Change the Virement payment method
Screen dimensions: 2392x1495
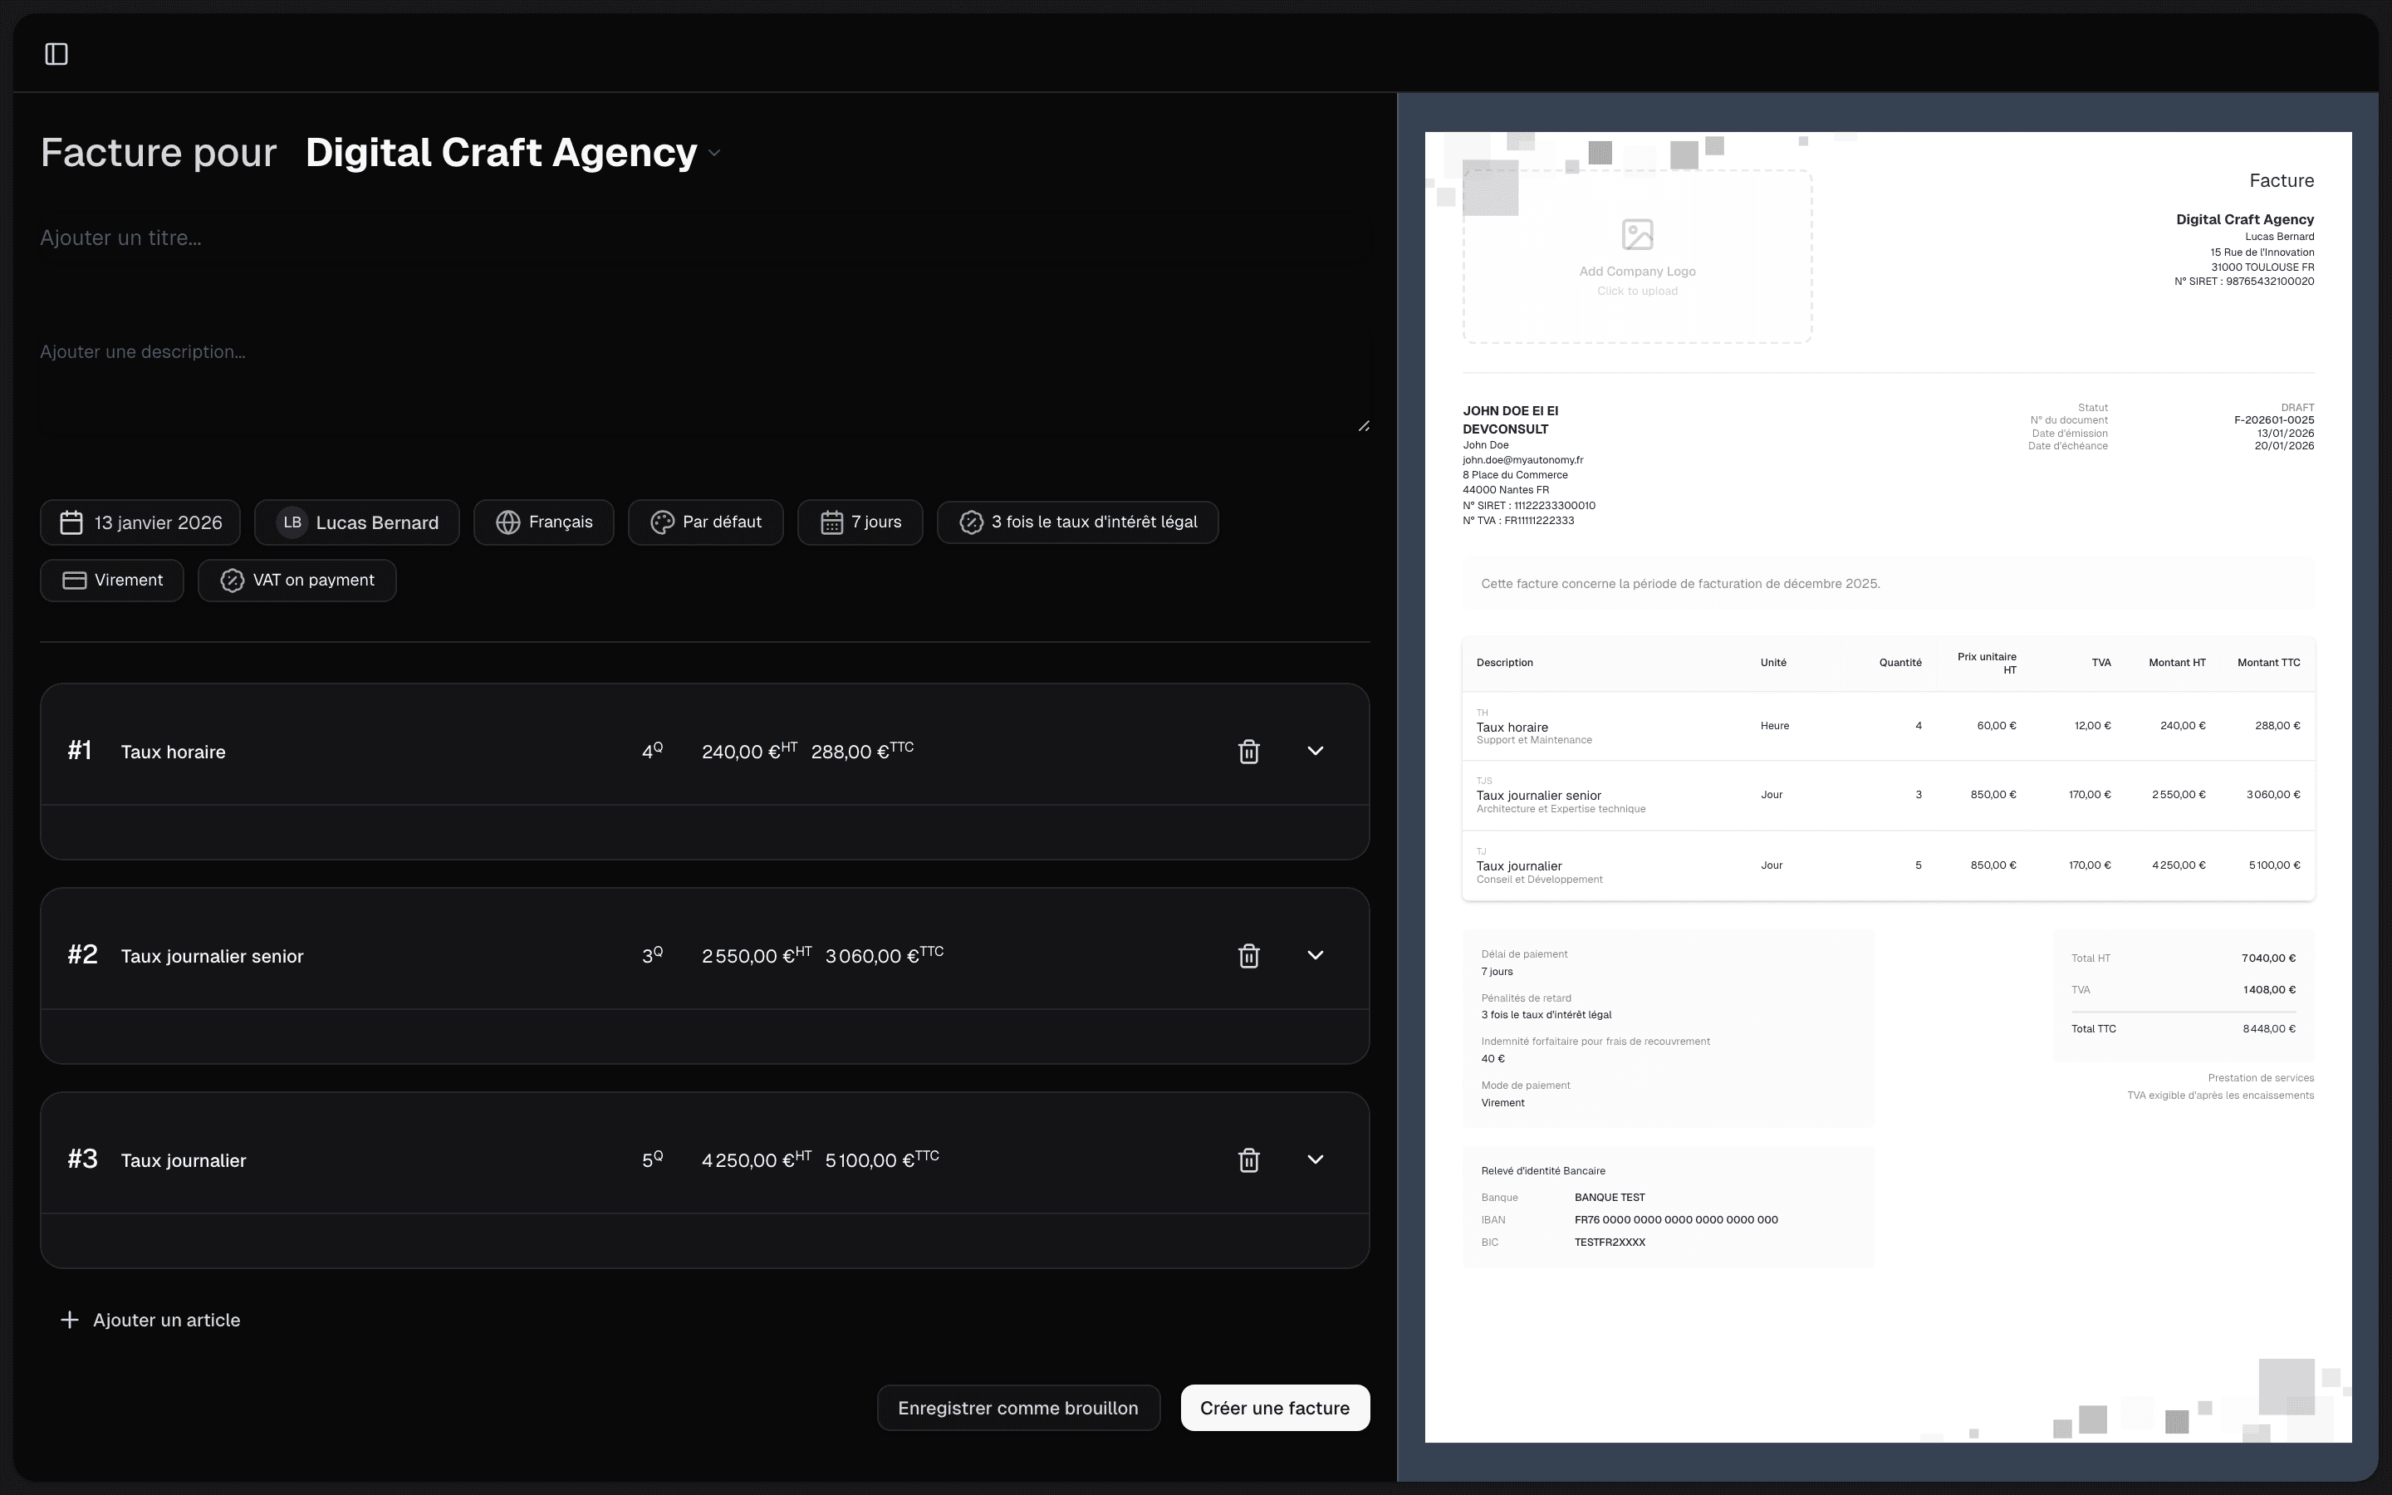(111, 581)
